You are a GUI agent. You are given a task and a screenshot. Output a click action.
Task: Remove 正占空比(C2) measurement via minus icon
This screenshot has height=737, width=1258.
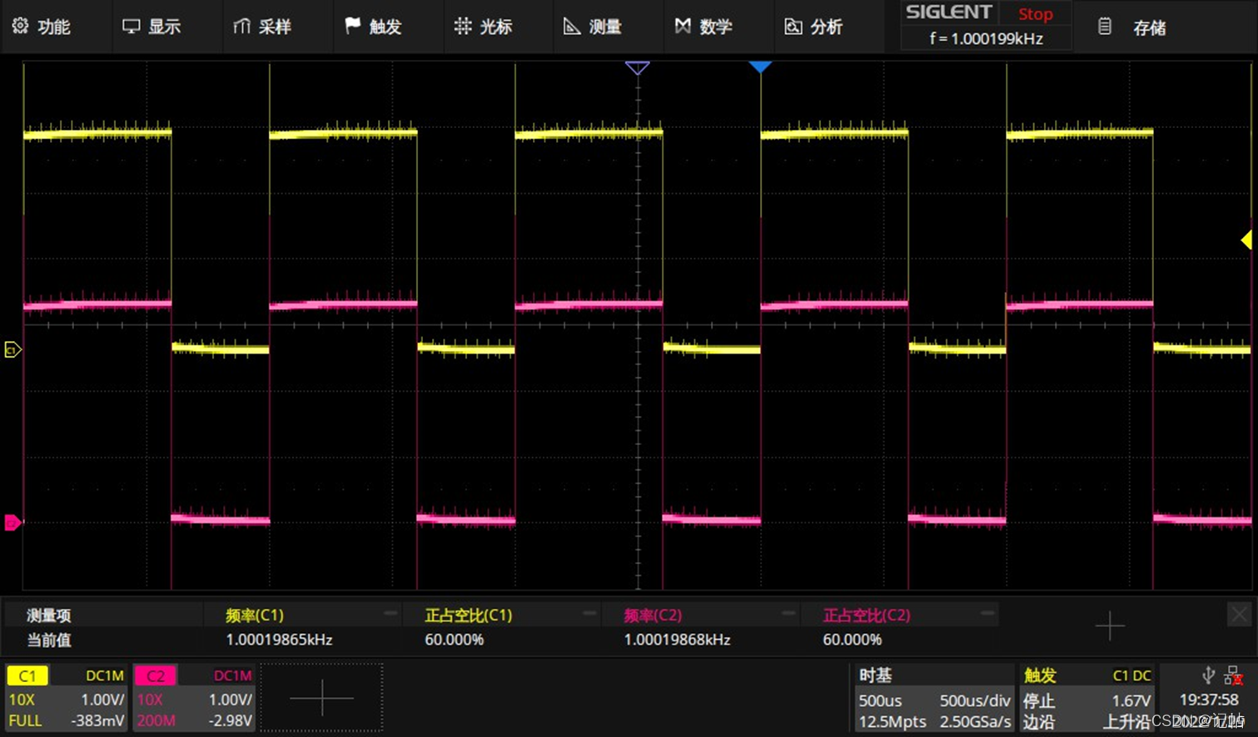coord(987,614)
